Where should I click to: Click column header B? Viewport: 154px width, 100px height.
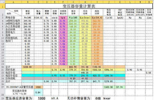pyautogui.click(x=28, y=2)
